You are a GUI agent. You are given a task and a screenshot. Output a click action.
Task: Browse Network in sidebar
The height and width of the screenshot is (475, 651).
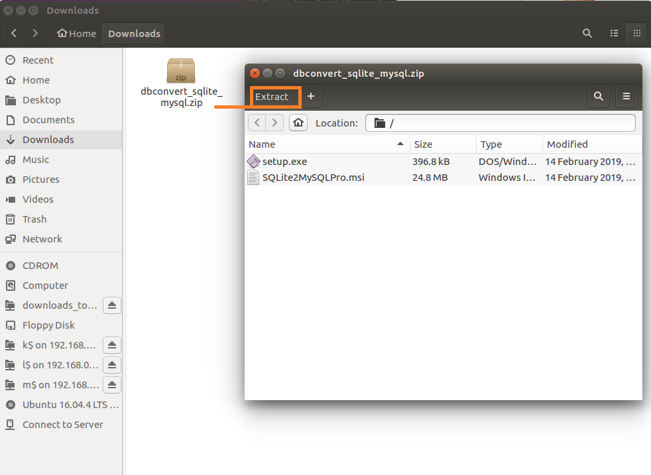click(61, 239)
